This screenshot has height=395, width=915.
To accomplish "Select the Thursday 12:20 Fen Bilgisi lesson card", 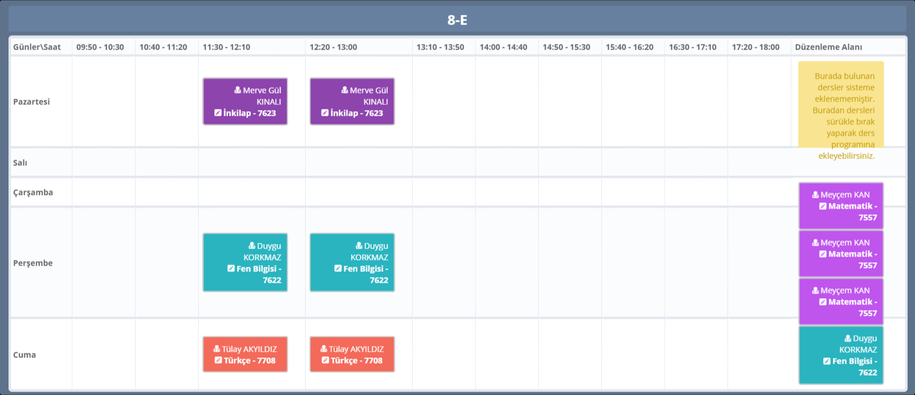I will [x=352, y=262].
